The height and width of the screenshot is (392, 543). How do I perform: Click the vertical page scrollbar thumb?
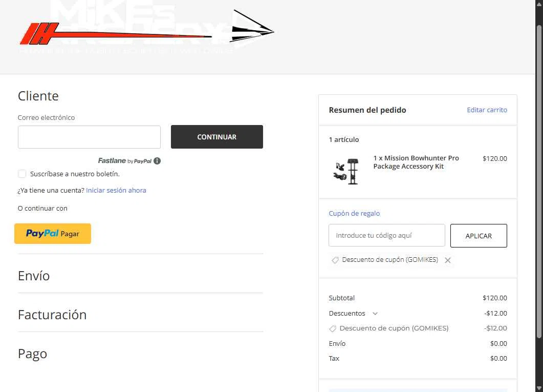pos(539,182)
